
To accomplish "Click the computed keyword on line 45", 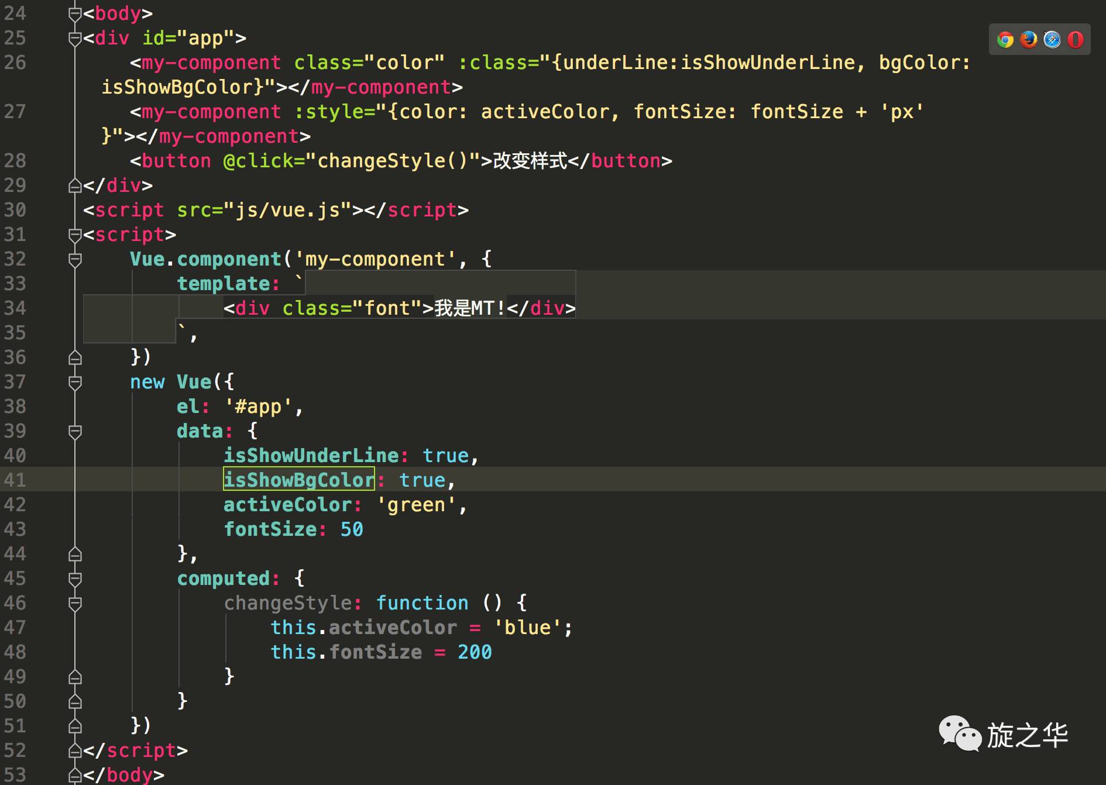I will coord(223,578).
